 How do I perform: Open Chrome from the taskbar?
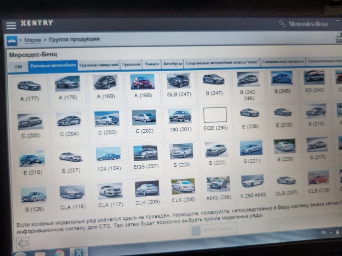[59, 253]
